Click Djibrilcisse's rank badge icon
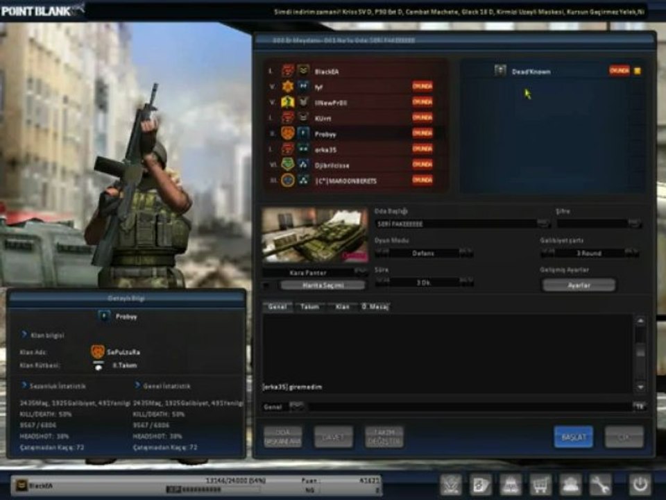 (303, 165)
